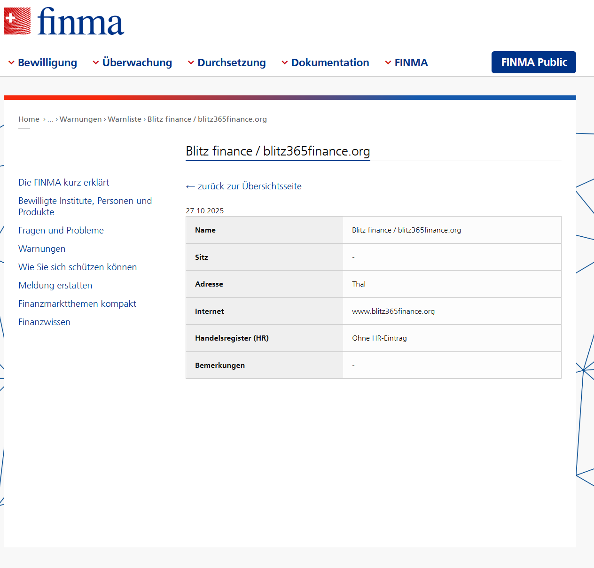This screenshot has height=568, width=594.
Task: Click the date 27.10.2025
Action: pos(205,211)
